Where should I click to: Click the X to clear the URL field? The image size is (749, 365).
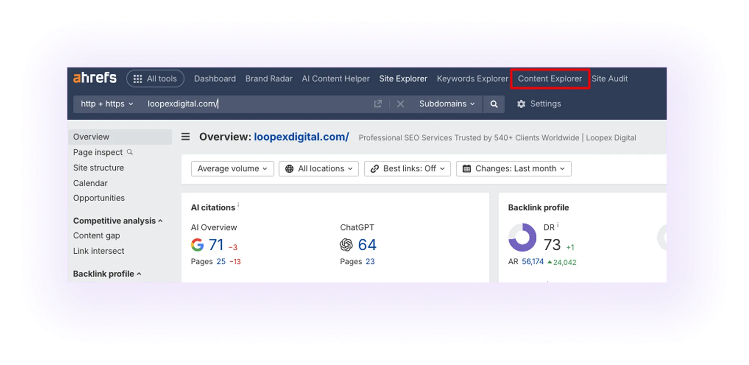pos(400,104)
